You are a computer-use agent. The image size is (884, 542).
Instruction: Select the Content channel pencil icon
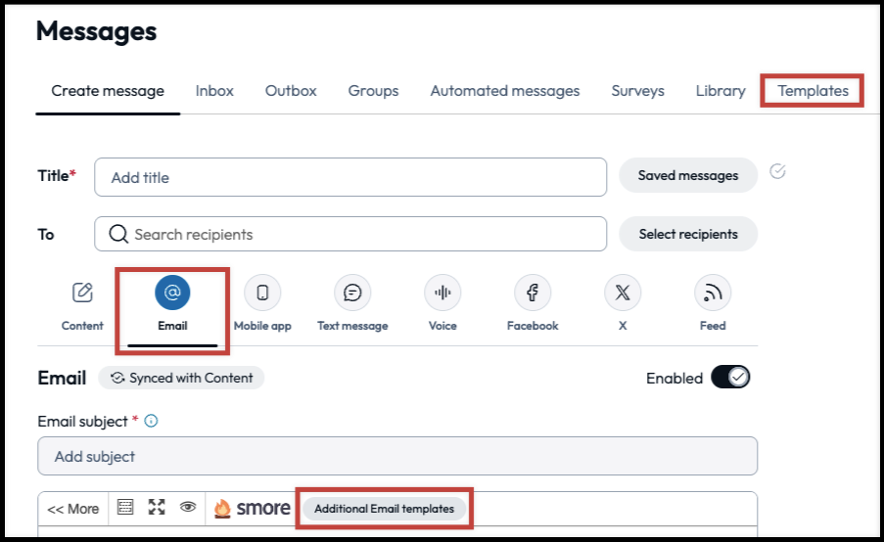click(x=82, y=293)
